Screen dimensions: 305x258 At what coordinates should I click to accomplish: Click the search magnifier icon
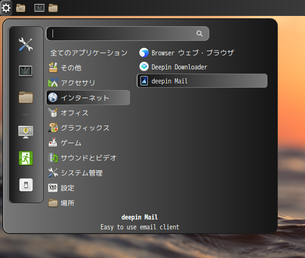click(x=199, y=33)
